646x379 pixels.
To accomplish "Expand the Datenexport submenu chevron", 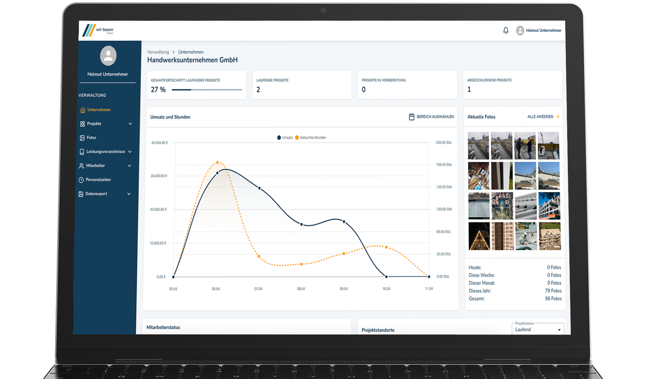I will [129, 194].
